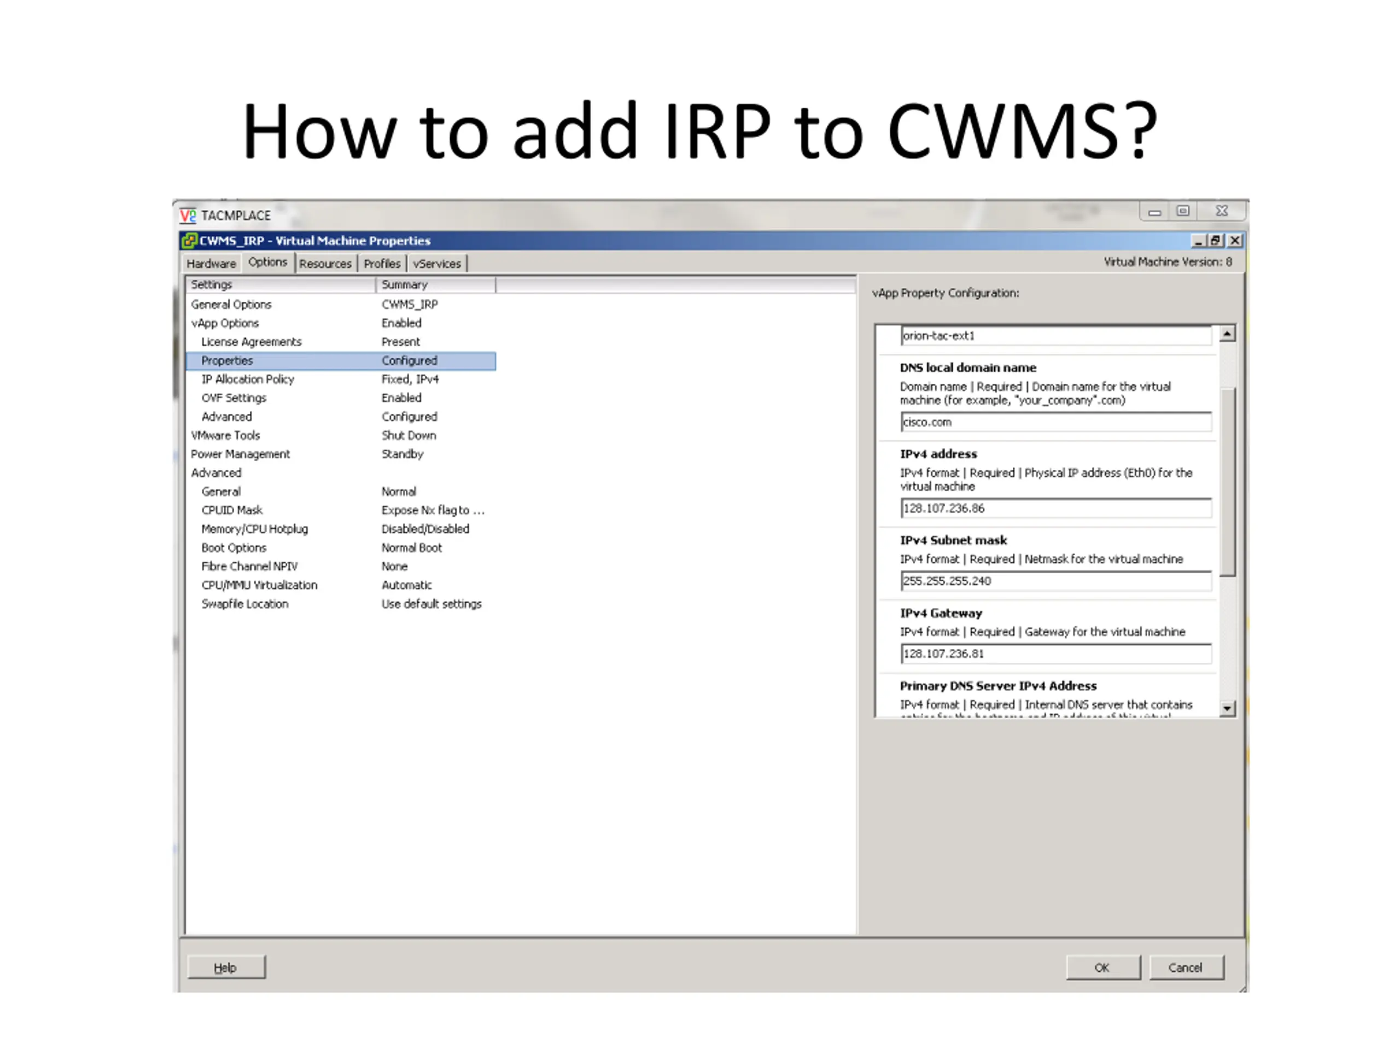Select General under Advanced
The height and width of the screenshot is (1050, 1400).
click(x=221, y=491)
